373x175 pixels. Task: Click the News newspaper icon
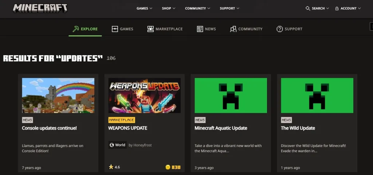tap(200, 29)
